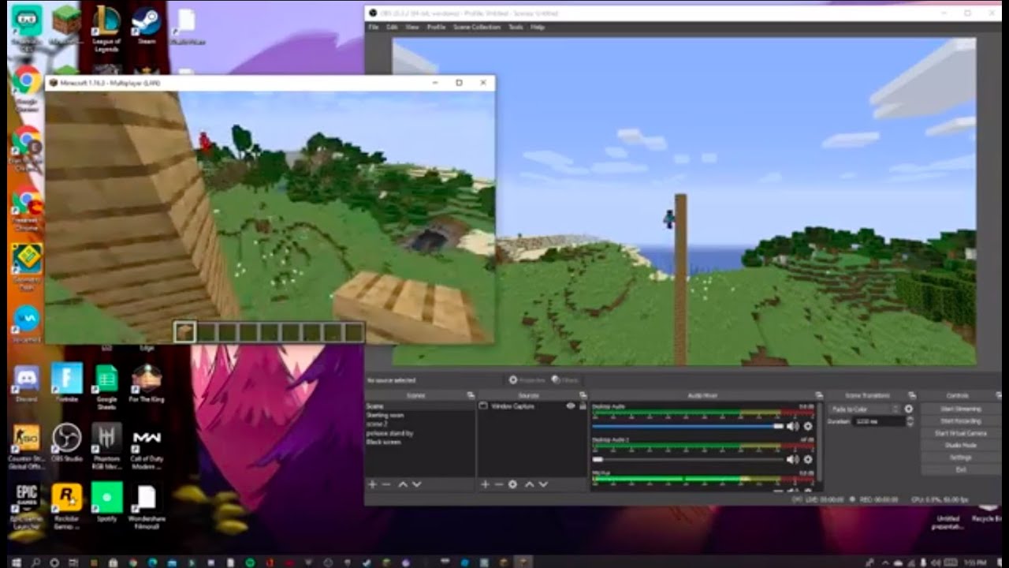Image resolution: width=1009 pixels, height=568 pixels.
Task: Open source Filters button
Action: click(x=566, y=380)
